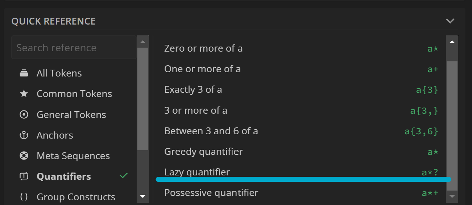
Task: Click the Meta Sequences lifebuoy icon
Action: pos(24,156)
